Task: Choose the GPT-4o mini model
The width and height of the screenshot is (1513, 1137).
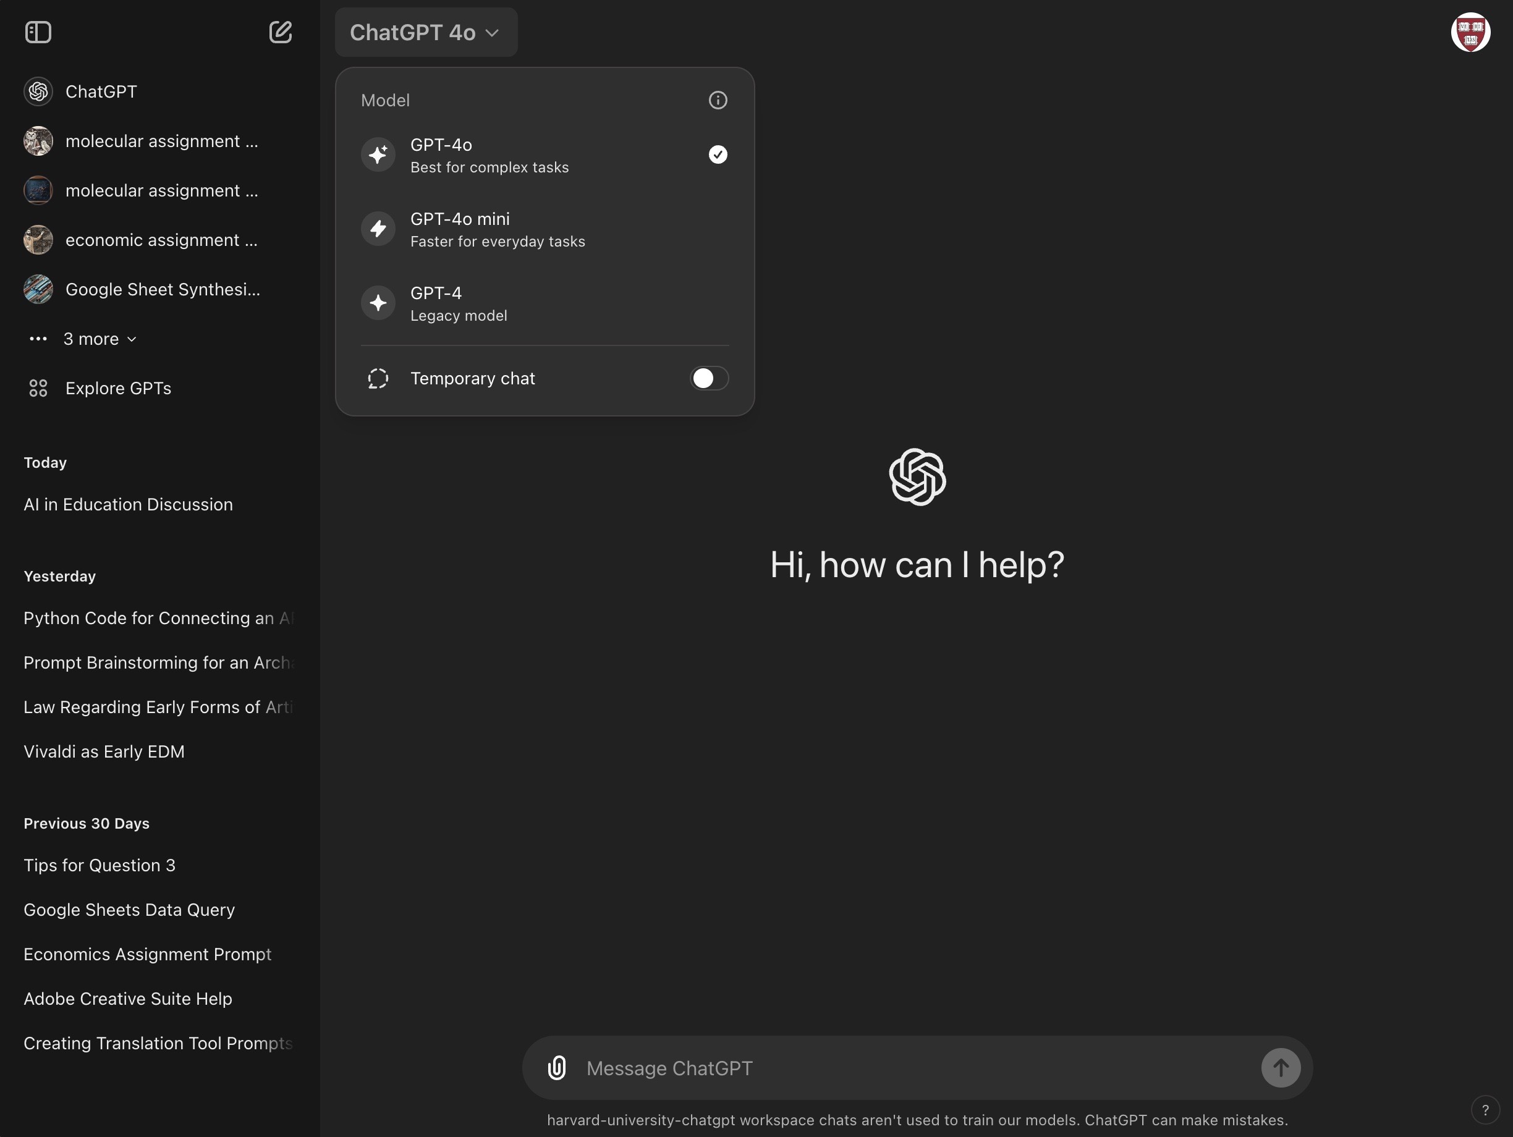Action: tap(498, 229)
